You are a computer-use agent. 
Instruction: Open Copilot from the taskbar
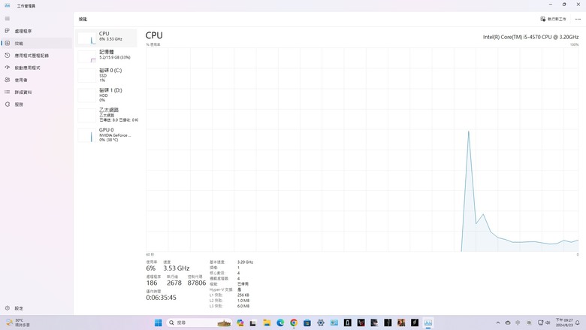(240, 322)
